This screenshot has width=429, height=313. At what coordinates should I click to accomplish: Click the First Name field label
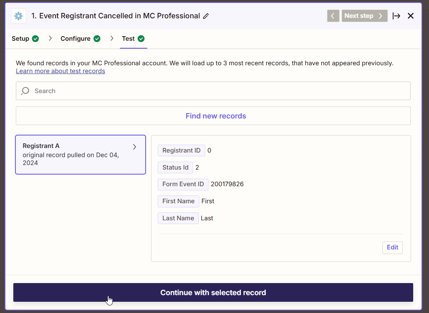point(179,201)
